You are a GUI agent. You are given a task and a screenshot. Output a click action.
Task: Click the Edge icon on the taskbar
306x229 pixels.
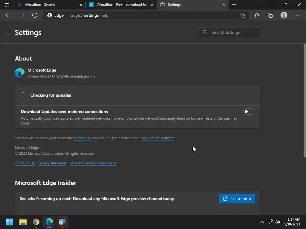[49, 222]
